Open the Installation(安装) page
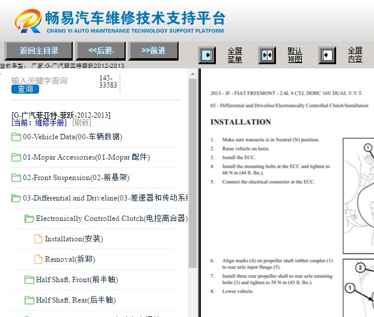This screenshot has height=317, width=374. pos(74,239)
